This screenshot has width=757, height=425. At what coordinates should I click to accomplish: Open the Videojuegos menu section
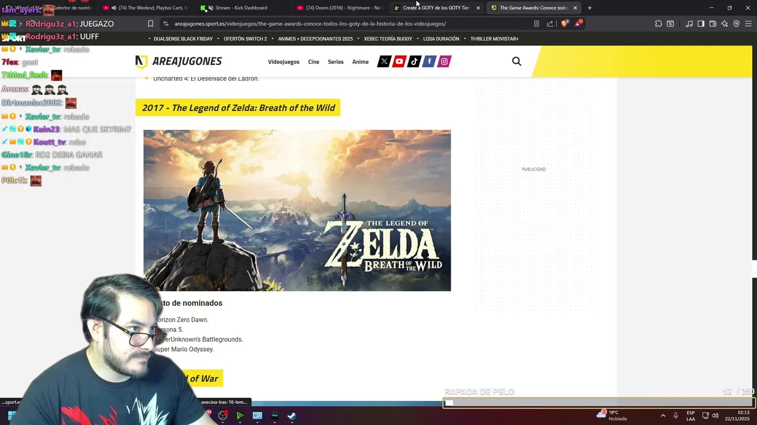[283, 62]
